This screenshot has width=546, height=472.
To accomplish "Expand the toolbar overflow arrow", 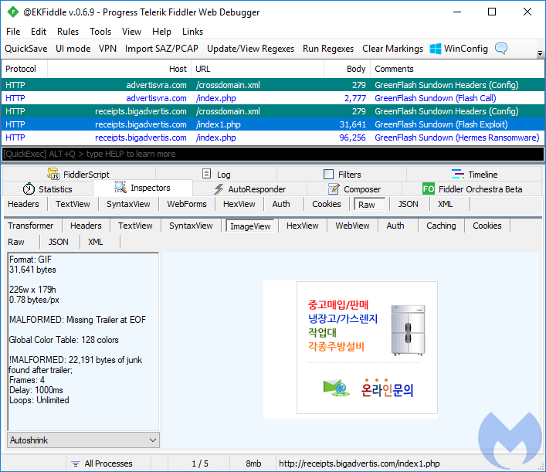I will [539, 54].
